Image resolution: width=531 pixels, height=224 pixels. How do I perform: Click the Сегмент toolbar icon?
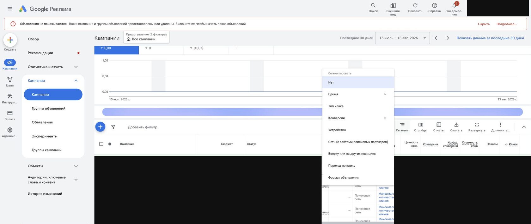click(402, 127)
